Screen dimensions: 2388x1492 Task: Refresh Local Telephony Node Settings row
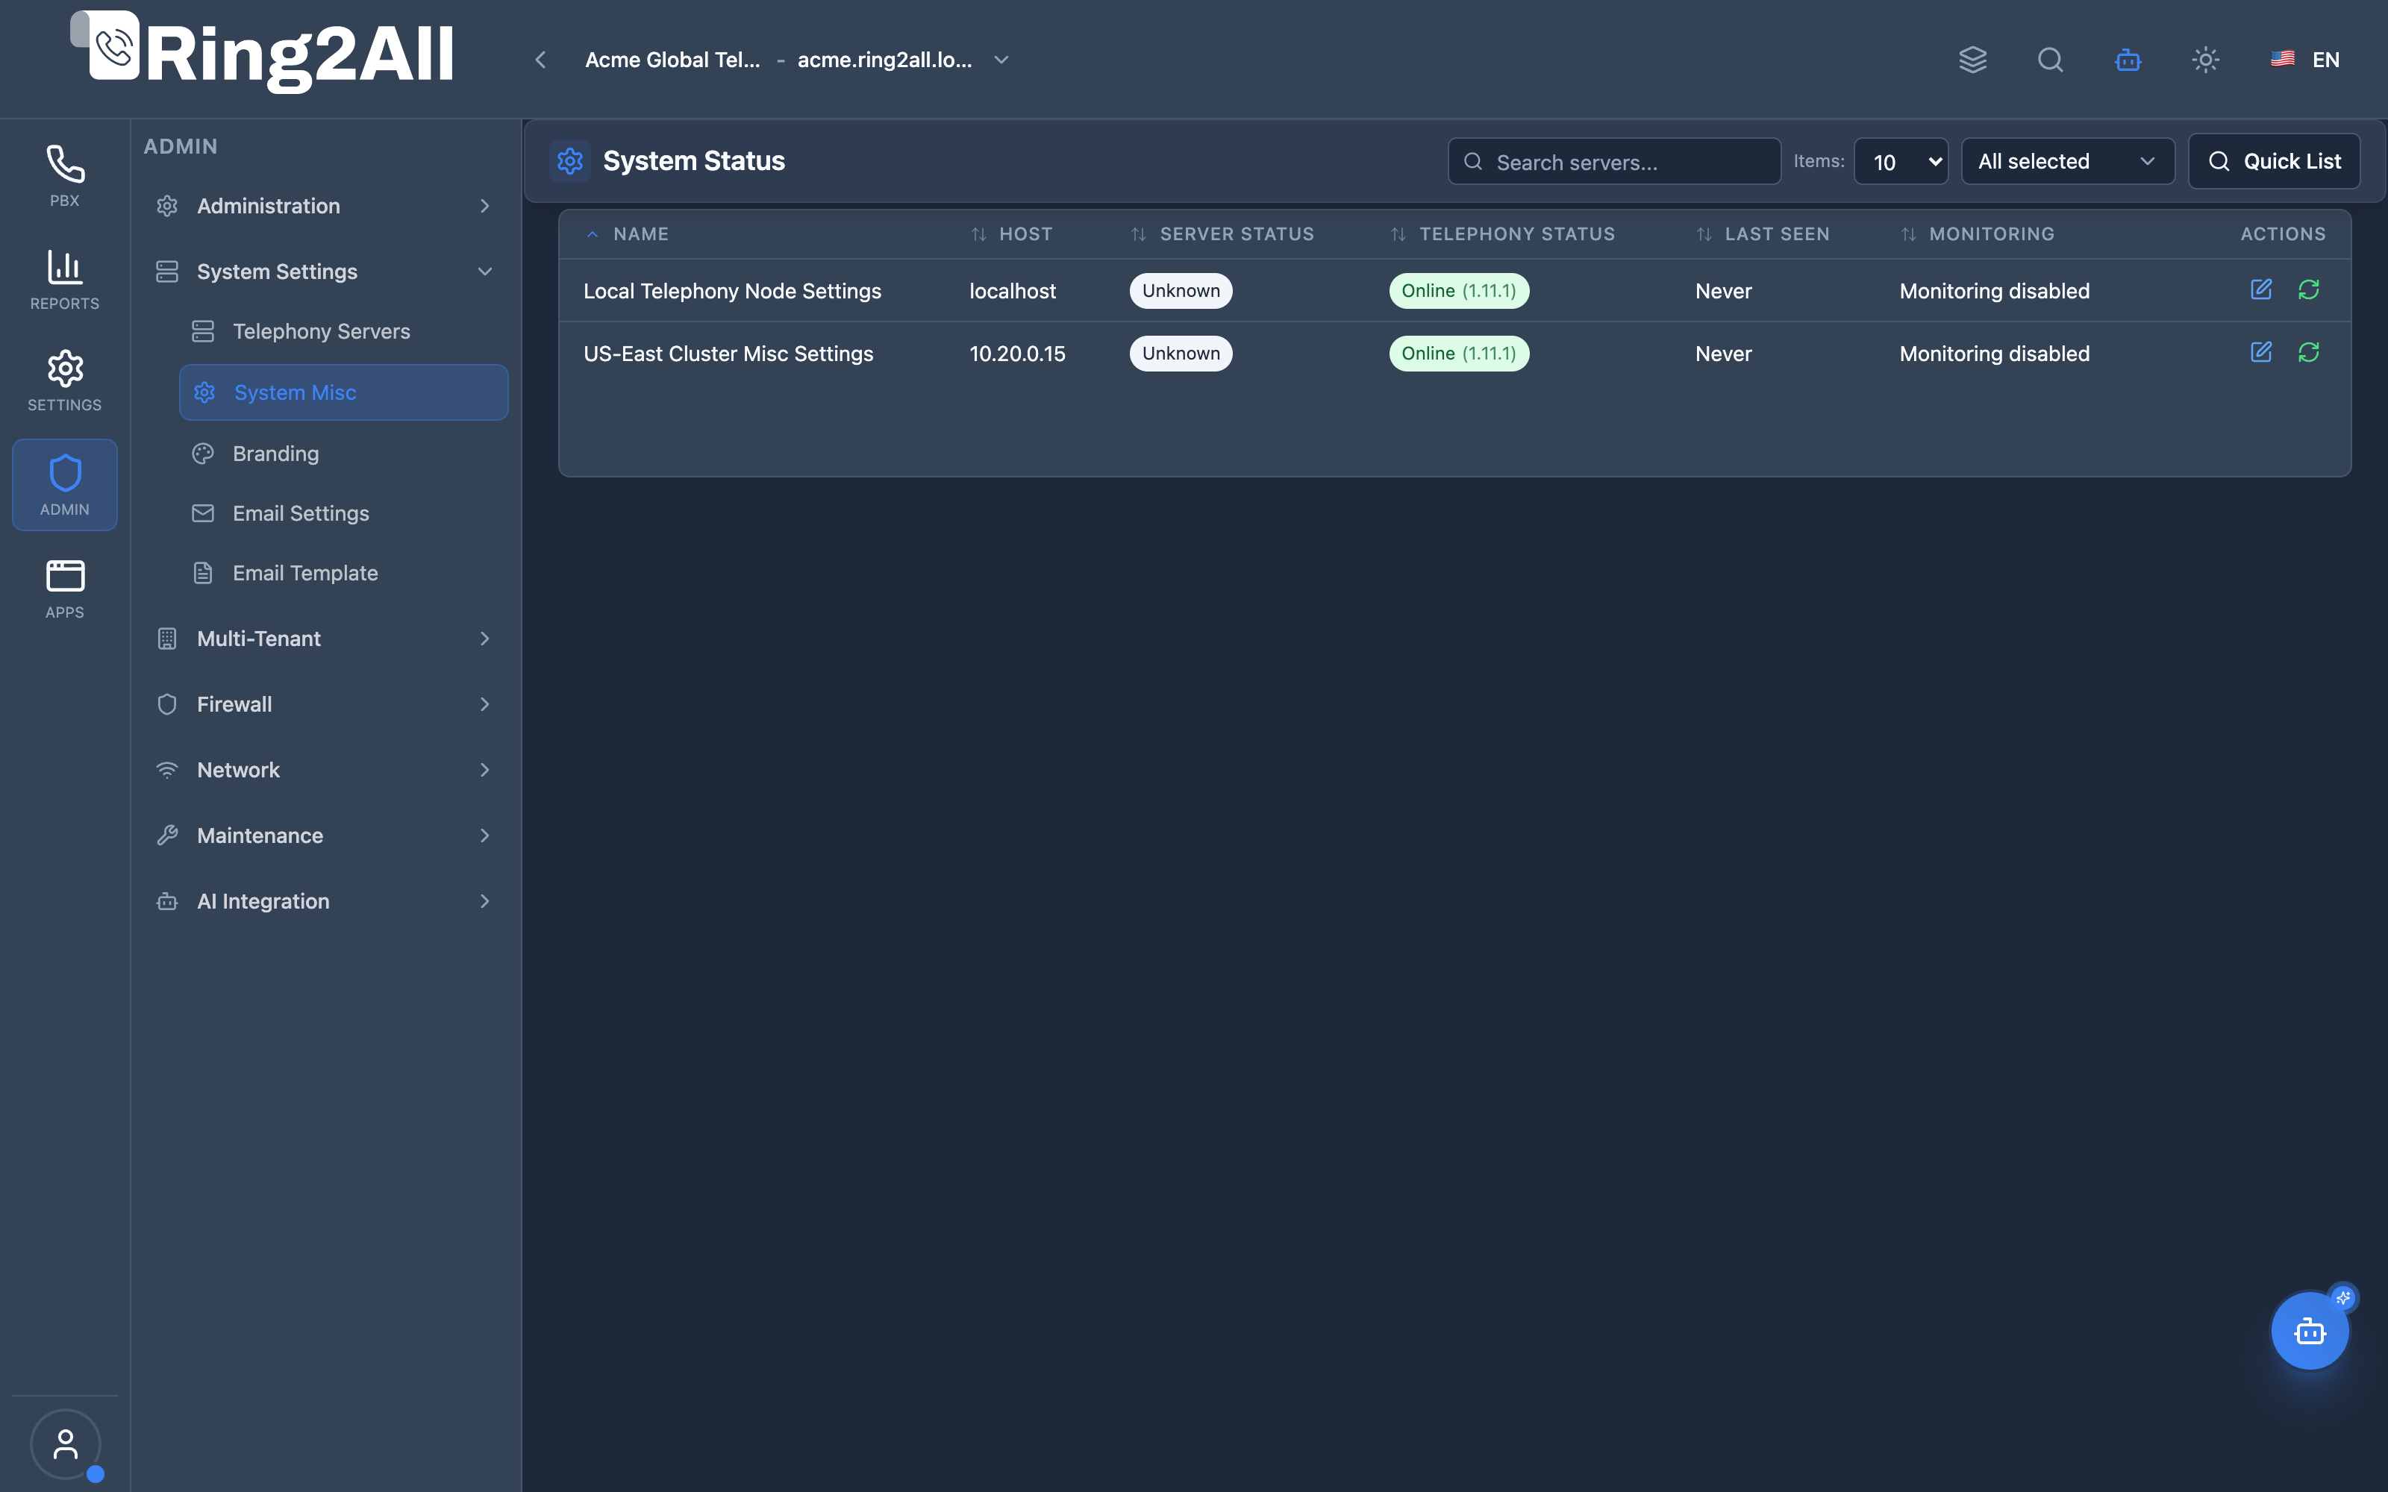(2309, 289)
